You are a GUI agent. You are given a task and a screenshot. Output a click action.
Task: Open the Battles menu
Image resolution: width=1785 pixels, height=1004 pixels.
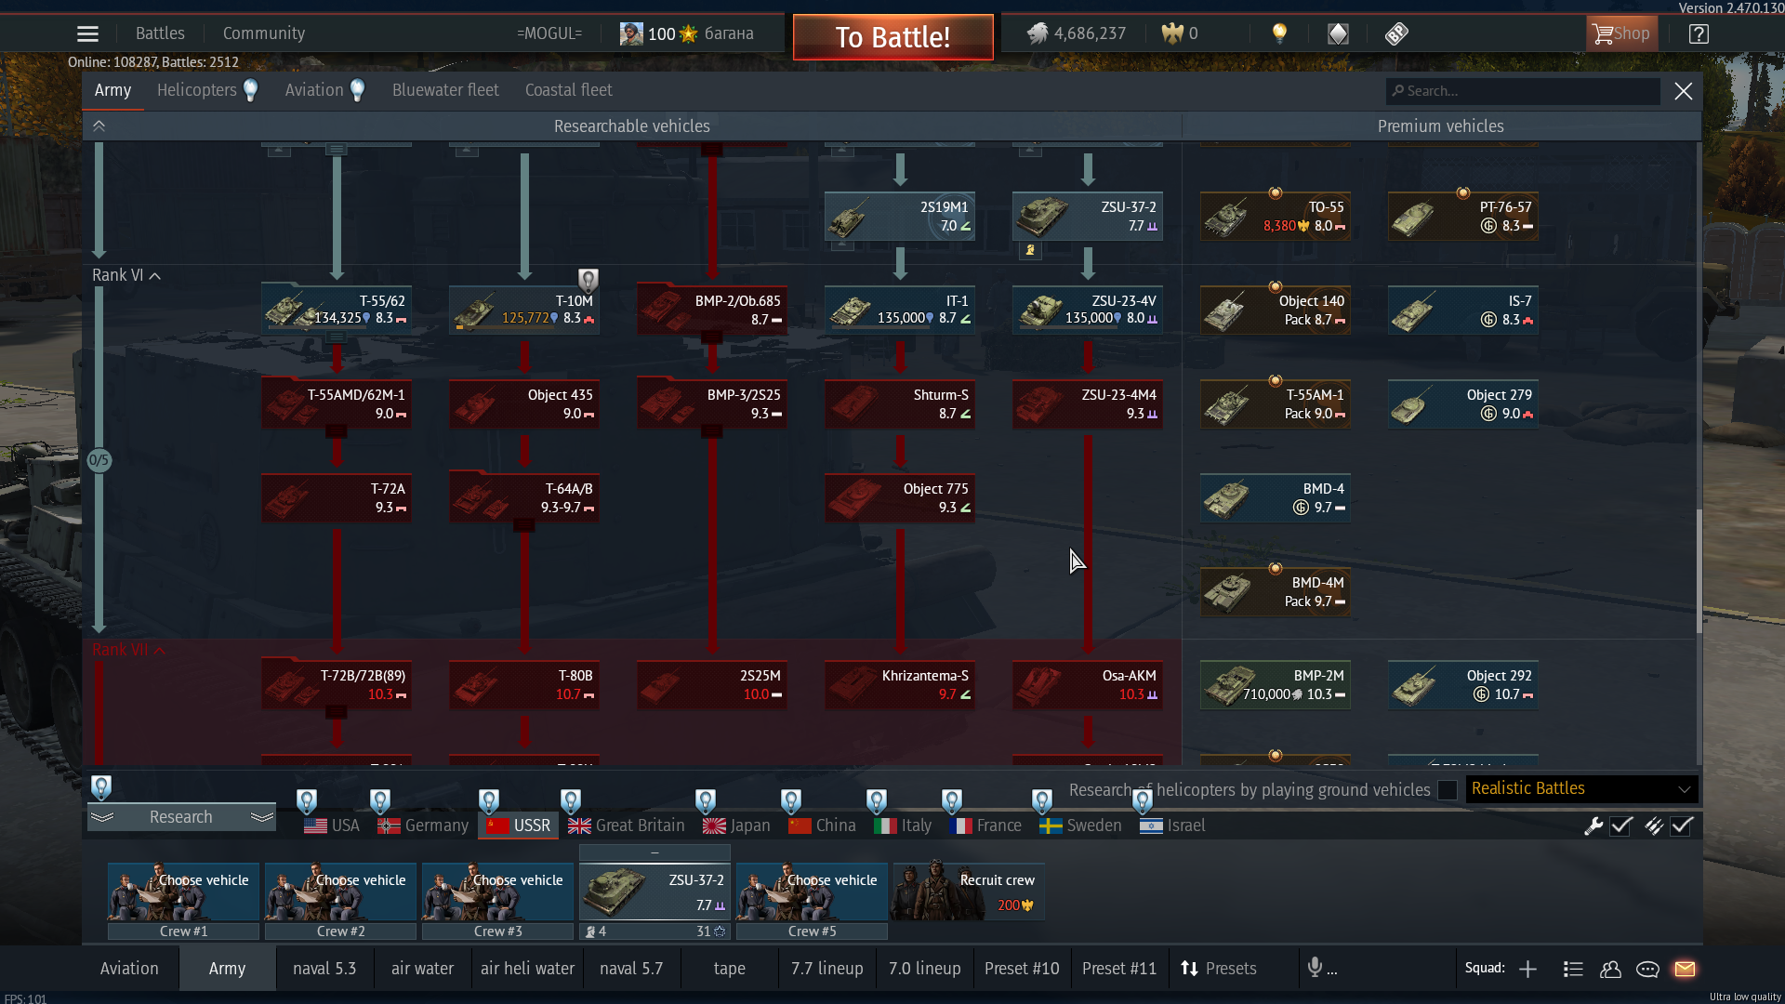160,33
